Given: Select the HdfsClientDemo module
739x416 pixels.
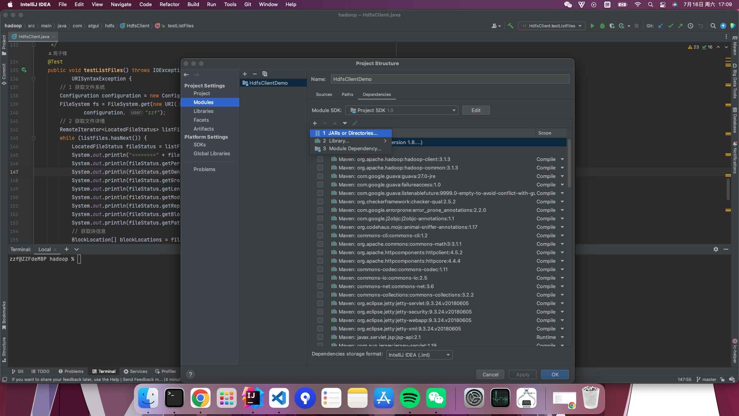Looking at the screenshot, I should [x=273, y=83].
